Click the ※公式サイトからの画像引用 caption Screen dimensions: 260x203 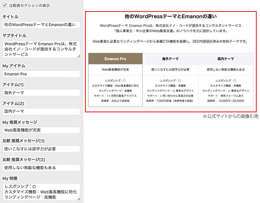click(231, 116)
